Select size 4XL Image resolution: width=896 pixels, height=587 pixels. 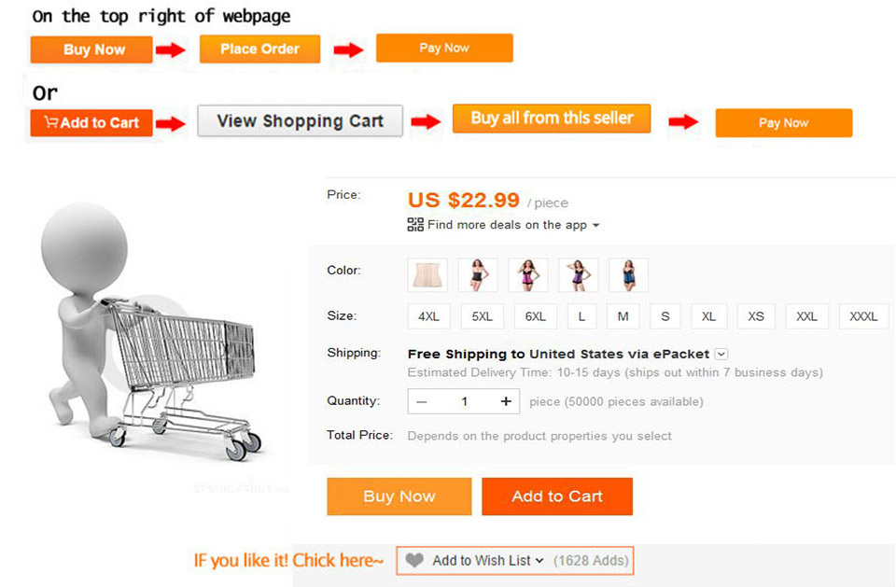428,316
